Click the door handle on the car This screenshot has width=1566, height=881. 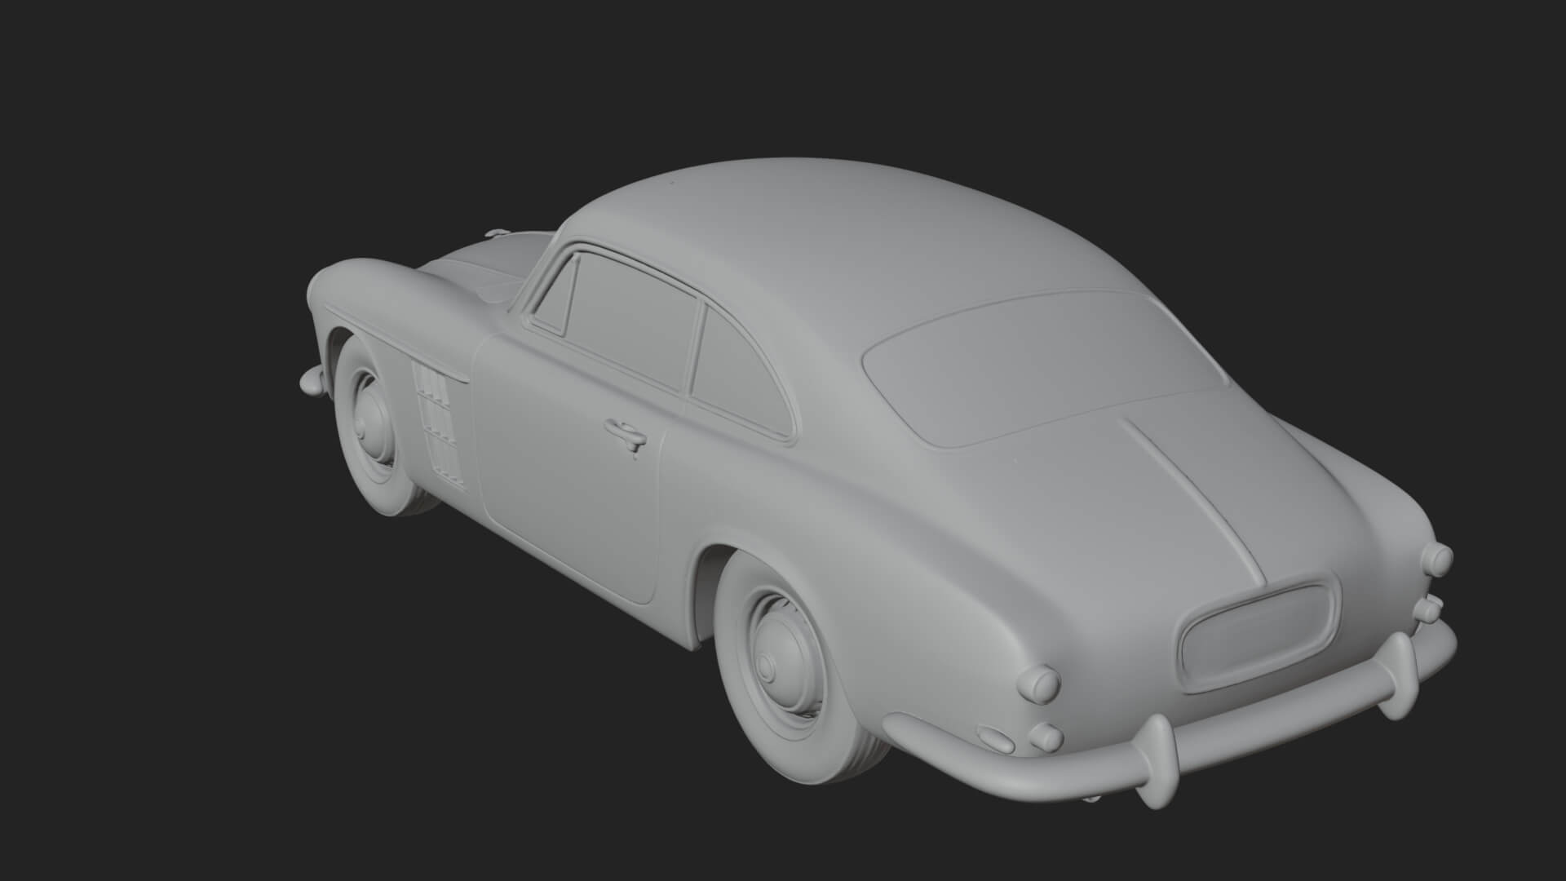(x=626, y=434)
